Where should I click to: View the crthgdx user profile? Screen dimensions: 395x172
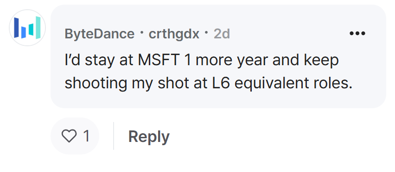coord(174,34)
